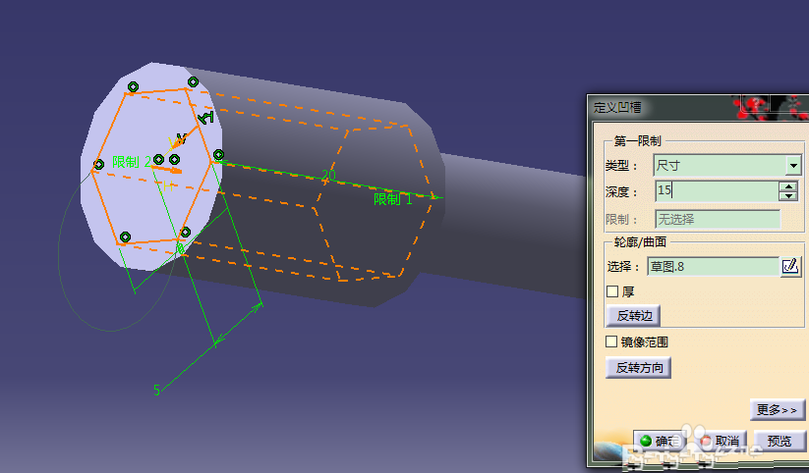The image size is (809, 473).
Task: Enable the 厚 thick checkbox
Action: point(612,291)
